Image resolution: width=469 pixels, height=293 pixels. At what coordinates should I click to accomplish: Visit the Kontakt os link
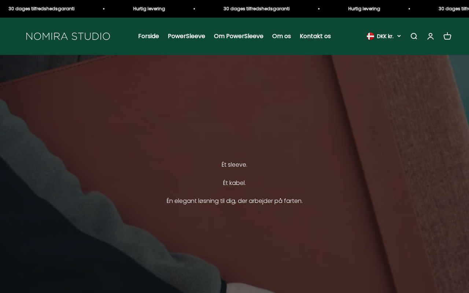click(315, 36)
